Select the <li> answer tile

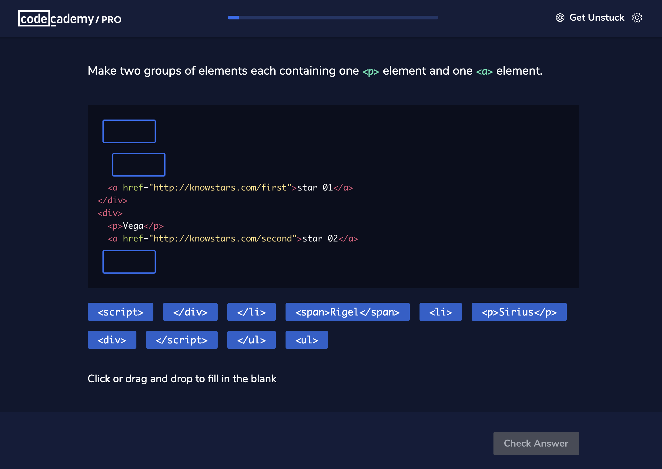(441, 312)
